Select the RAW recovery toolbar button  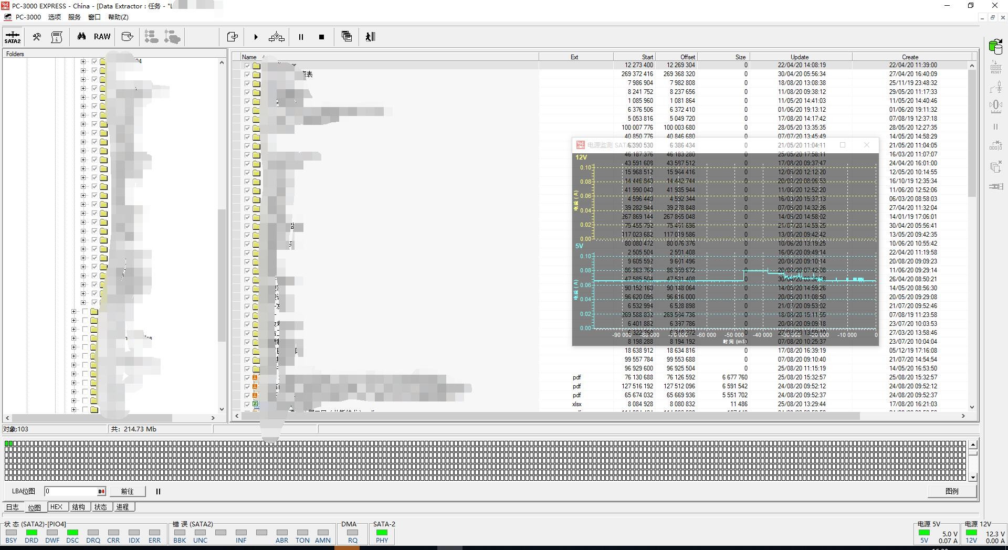102,37
